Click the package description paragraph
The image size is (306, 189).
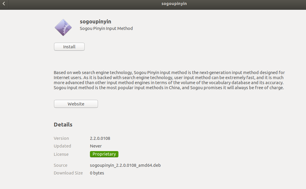coord(169,80)
